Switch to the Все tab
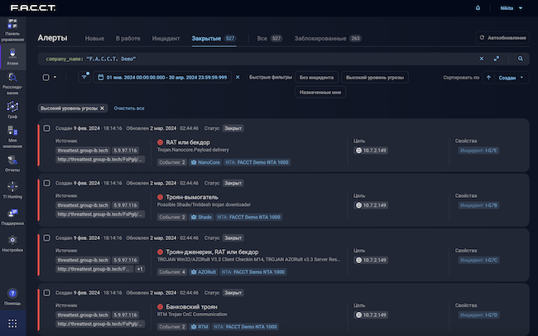This screenshot has height=336, width=538. click(x=270, y=38)
